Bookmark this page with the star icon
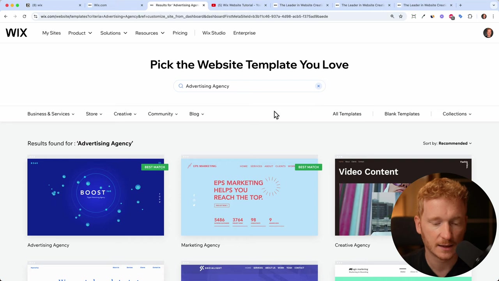This screenshot has height=281, width=499. pos(401,16)
